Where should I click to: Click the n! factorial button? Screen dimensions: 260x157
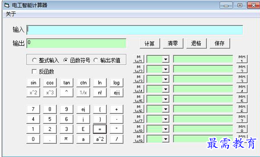100,93
